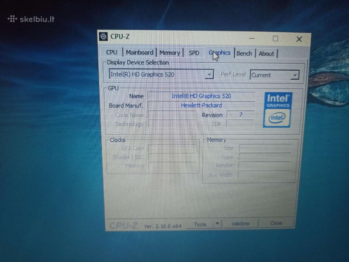The image size is (349, 262).
Task: Click the Bus Width field
Action: pyautogui.click(x=264, y=175)
